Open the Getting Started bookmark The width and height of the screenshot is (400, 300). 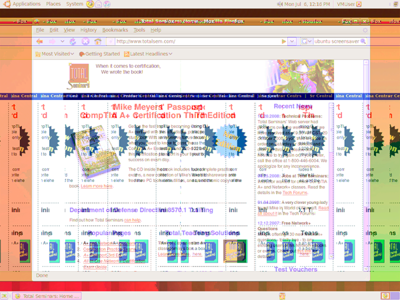pos(99,54)
